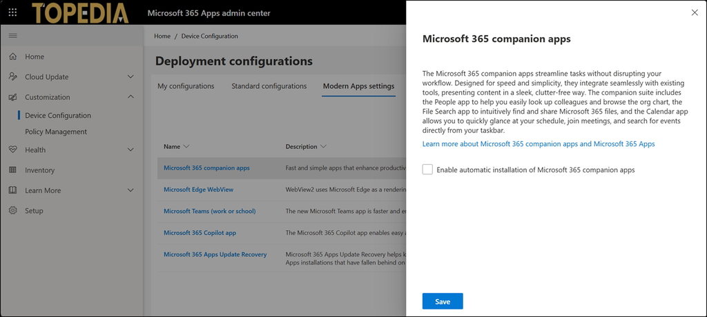Click description 'The Microsoft 365 Copilot app enables'
Screen dimensions: 707x317
pos(345,233)
